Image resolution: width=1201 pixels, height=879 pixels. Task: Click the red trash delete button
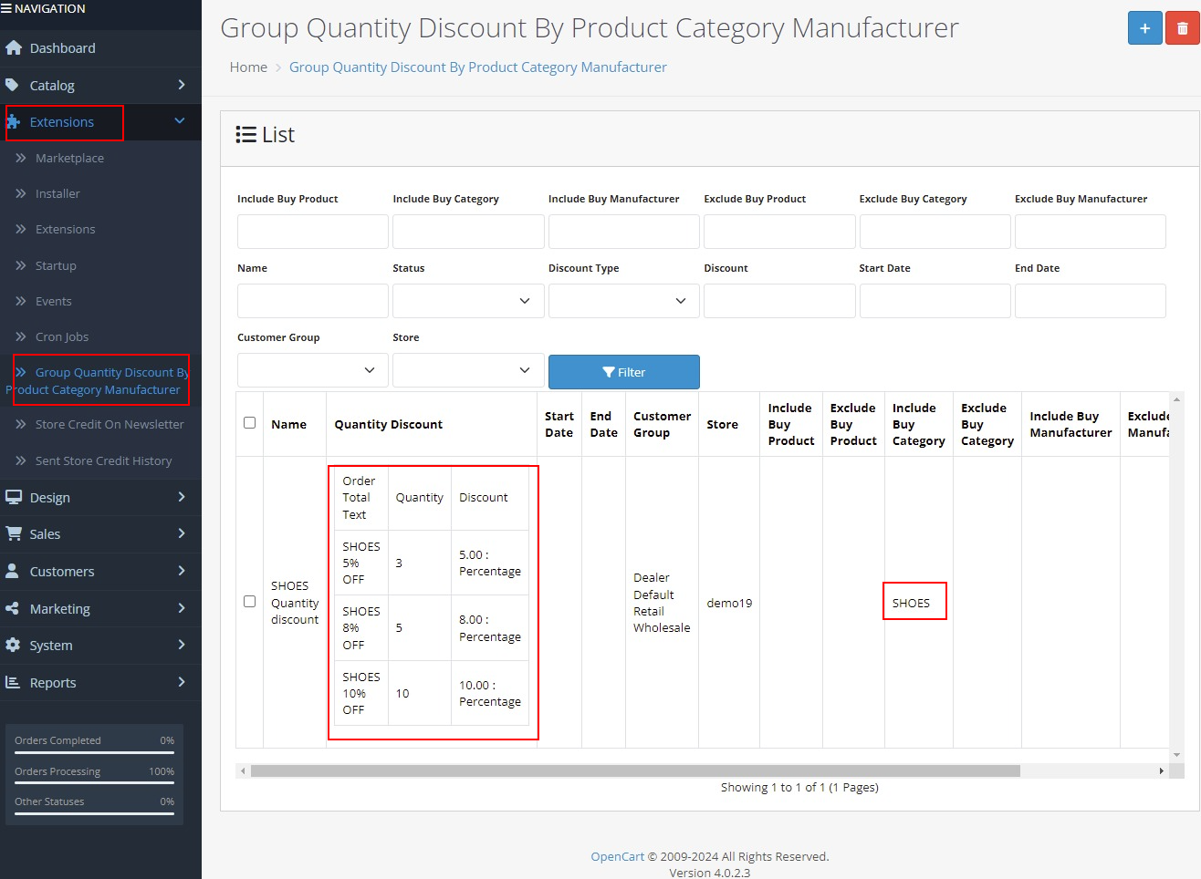pos(1182,28)
